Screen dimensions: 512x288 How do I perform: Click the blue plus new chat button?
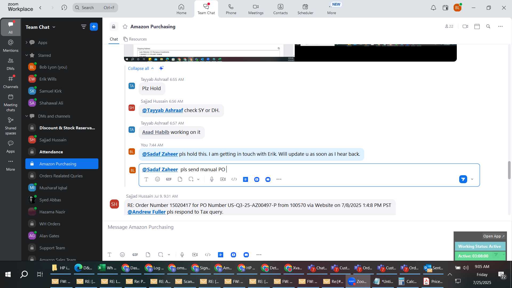coord(94,27)
